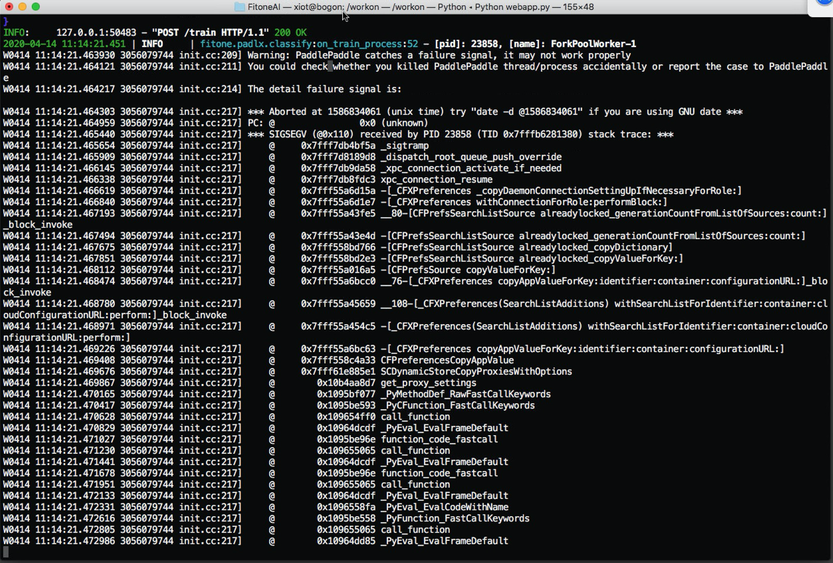Click the "Aborted at 1586834061" line

(x=495, y=112)
